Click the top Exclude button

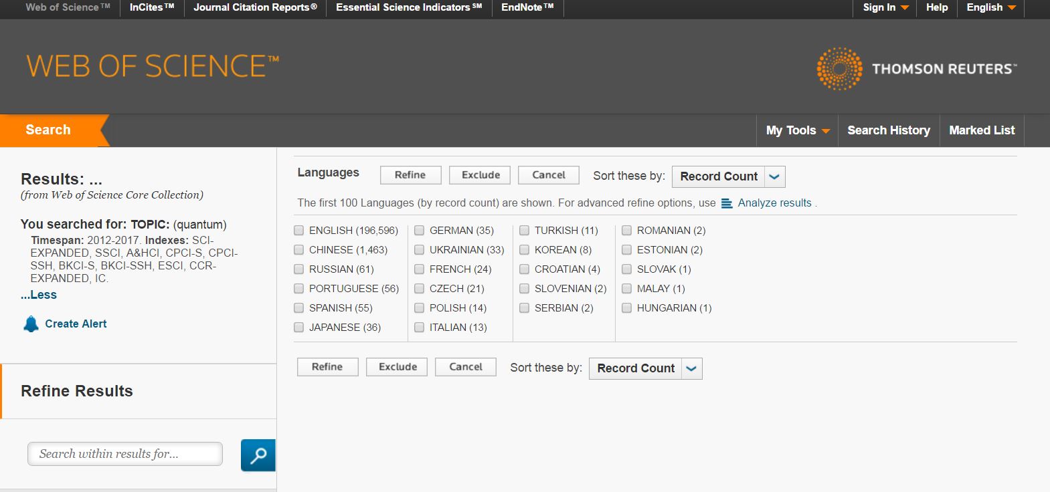point(480,175)
